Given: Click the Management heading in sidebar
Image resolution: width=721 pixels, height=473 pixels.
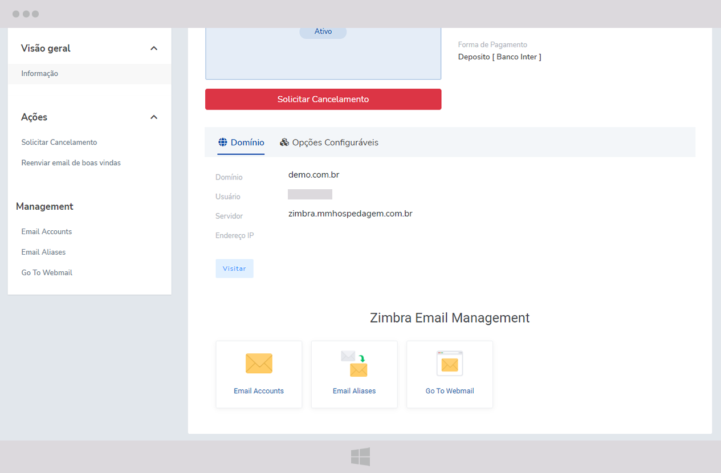Looking at the screenshot, I should pyautogui.click(x=44, y=206).
